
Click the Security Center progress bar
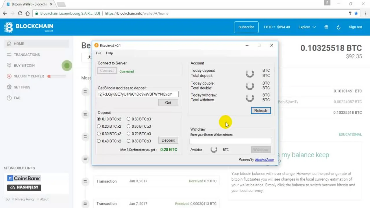57,76
